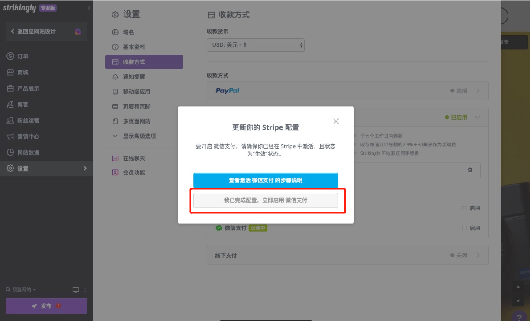Collapse the 已启用 Stripe section chevron

pos(478,118)
